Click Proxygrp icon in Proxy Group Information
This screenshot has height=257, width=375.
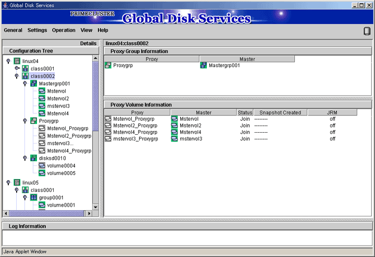[108, 65]
